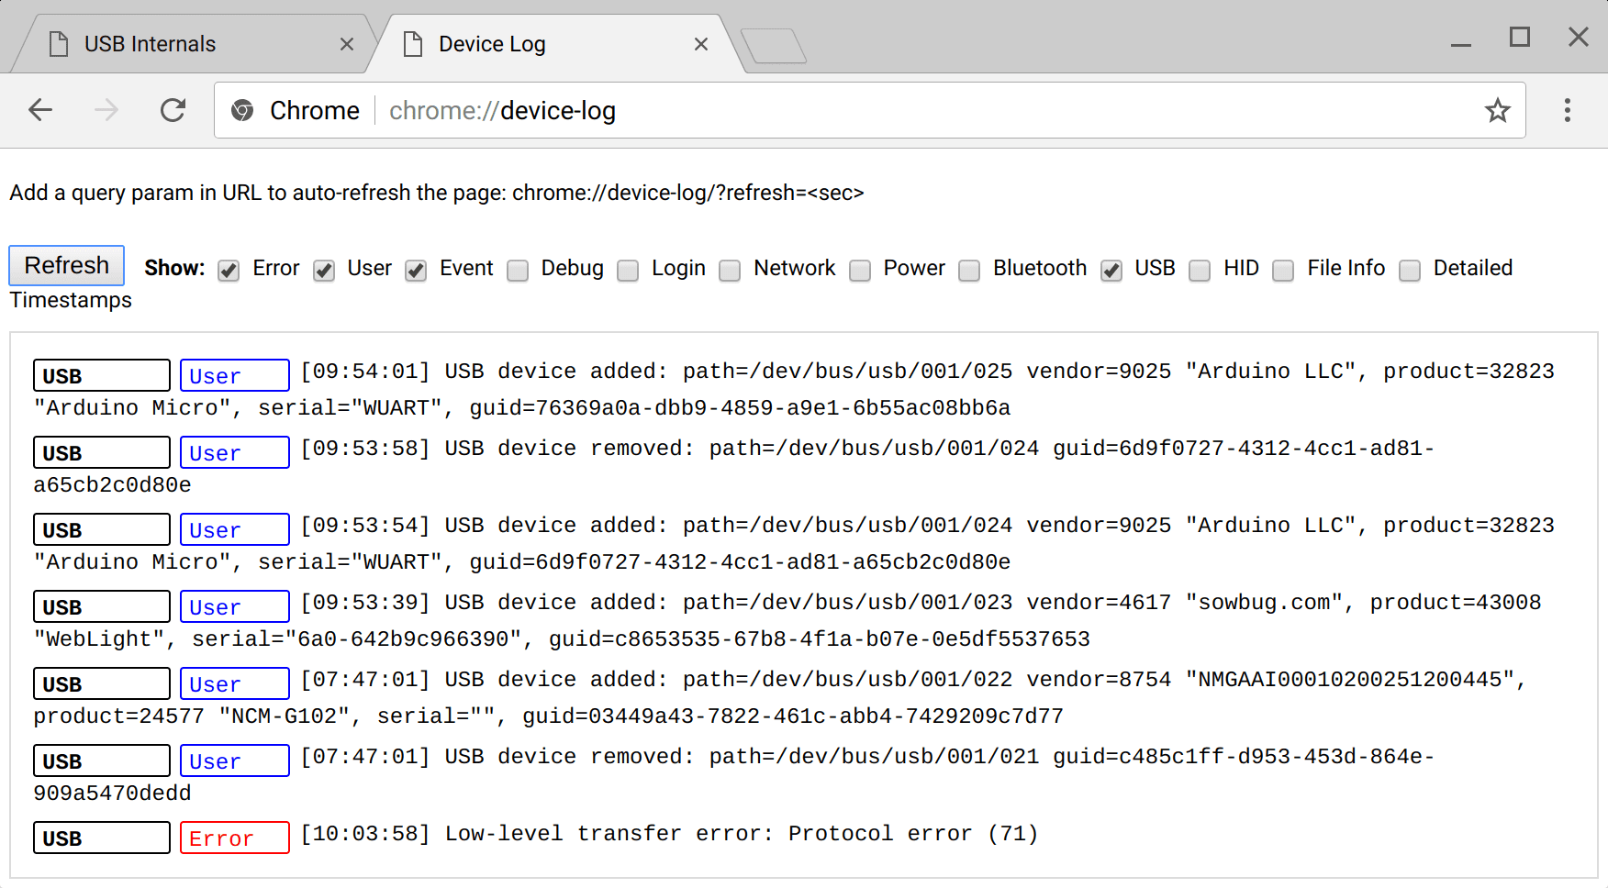Bookmark this page with the star icon
The height and width of the screenshot is (888, 1608).
(1498, 110)
